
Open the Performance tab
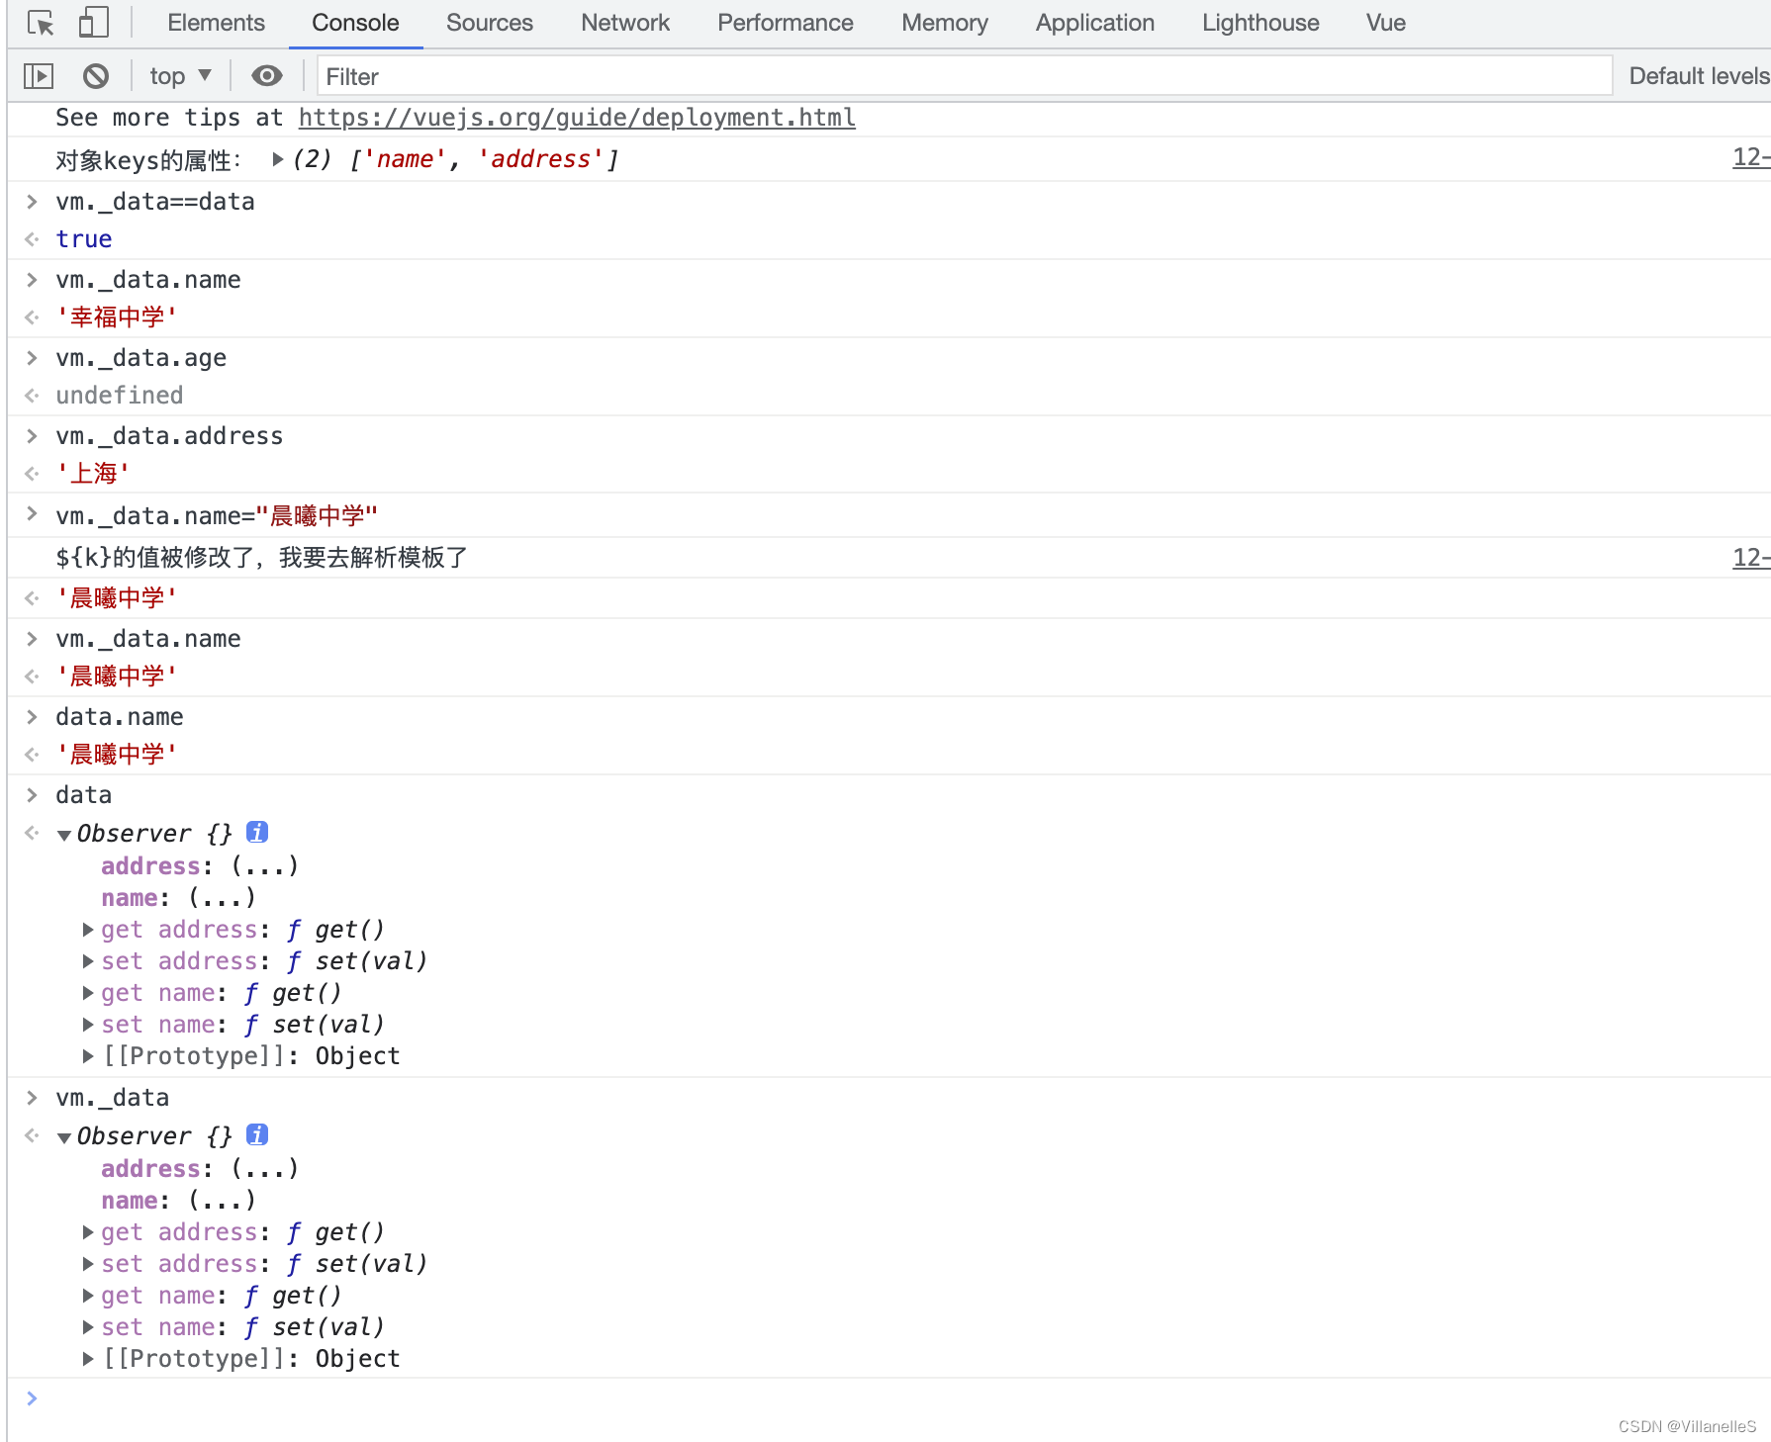[x=785, y=23]
